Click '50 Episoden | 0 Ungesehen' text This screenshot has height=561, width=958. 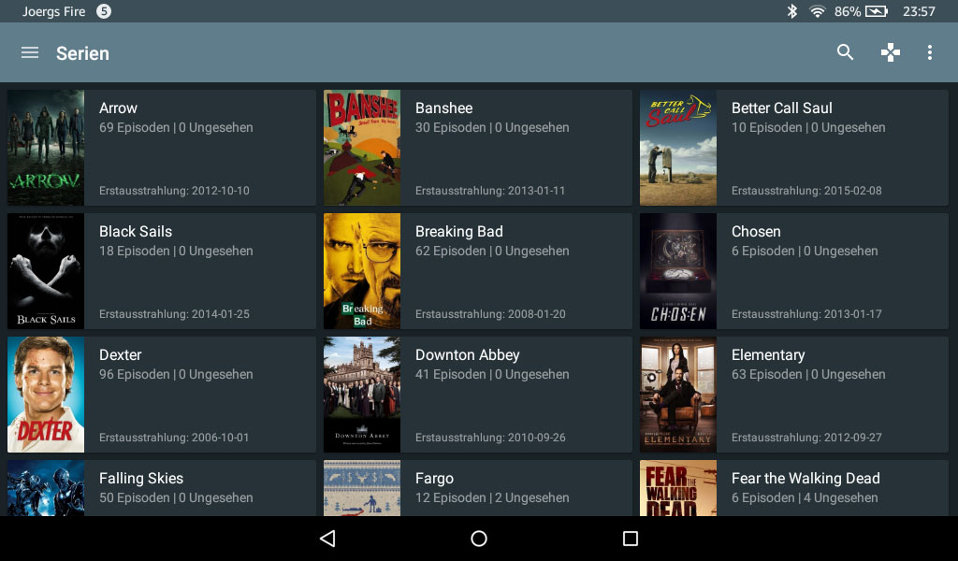click(x=176, y=497)
